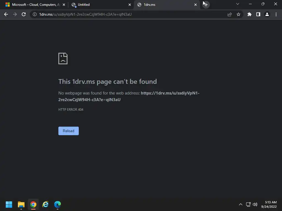Share this page icon

230,14
